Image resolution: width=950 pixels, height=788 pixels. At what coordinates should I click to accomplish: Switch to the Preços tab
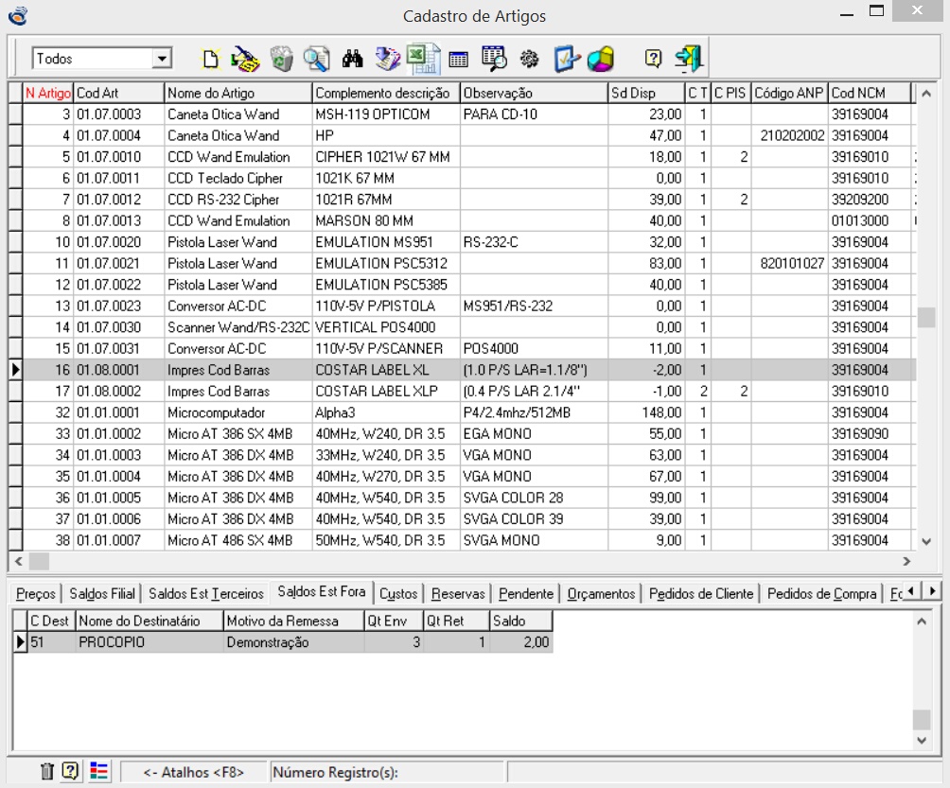coord(36,593)
